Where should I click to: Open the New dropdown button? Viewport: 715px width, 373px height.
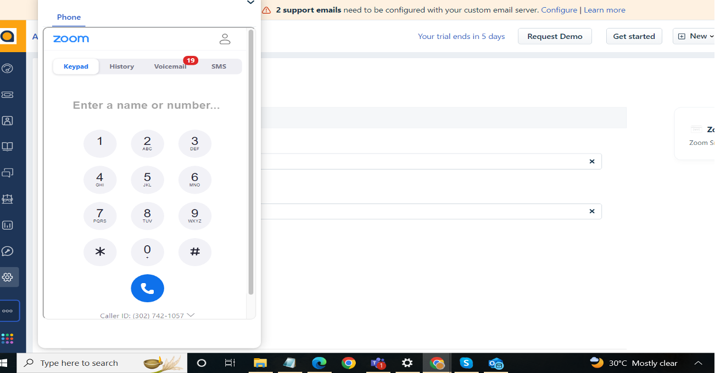(695, 36)
